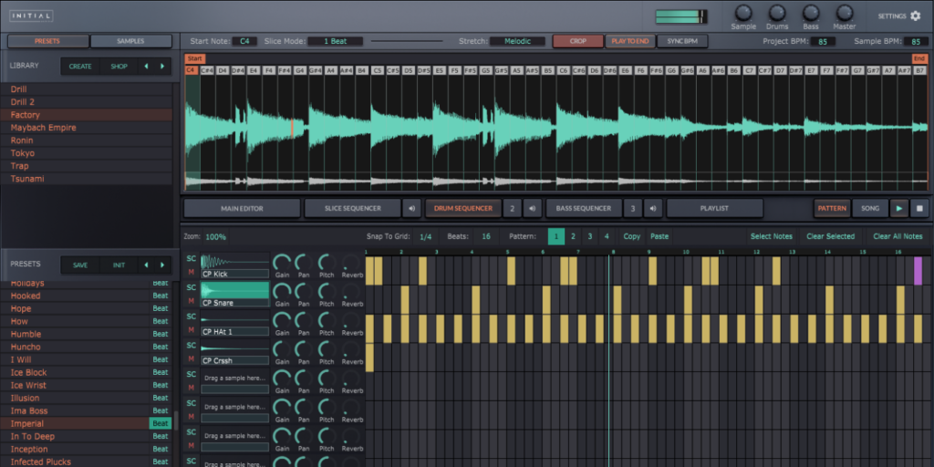Click the stretch amount slider line
This screenshot has height=467, width=934.
[x=407, y=41]
